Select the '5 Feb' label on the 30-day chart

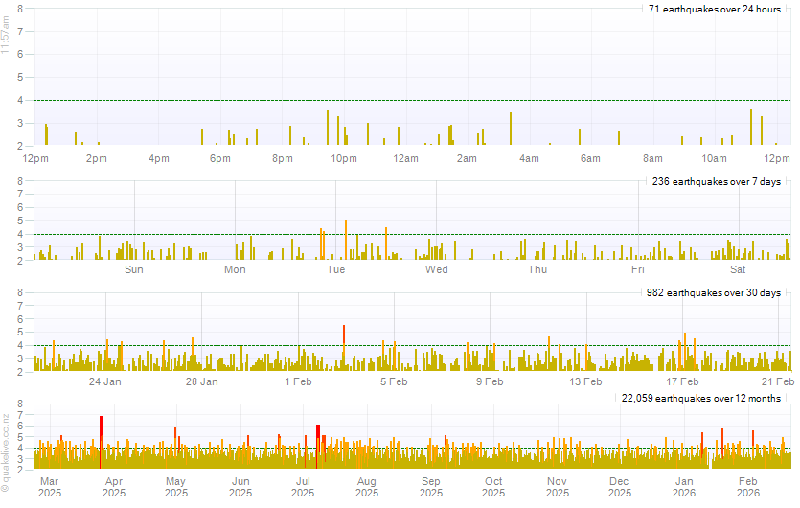pyautogui.click(x=394, y=381)
